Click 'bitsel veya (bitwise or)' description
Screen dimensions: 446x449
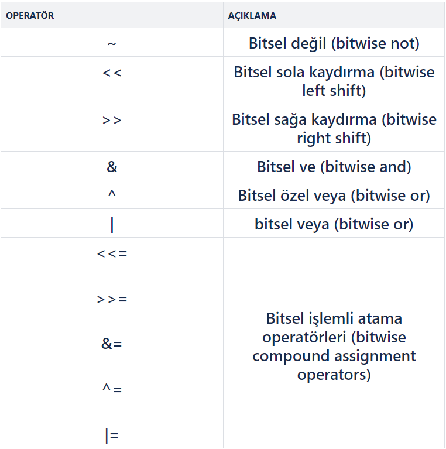[334, 224]
